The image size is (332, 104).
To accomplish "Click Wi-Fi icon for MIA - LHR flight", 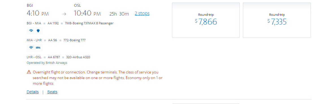I will pos(31,47).
